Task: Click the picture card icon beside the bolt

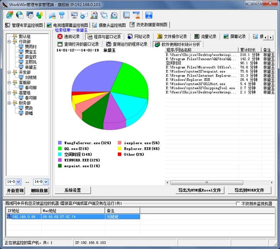Action: (x=52, y=15)
